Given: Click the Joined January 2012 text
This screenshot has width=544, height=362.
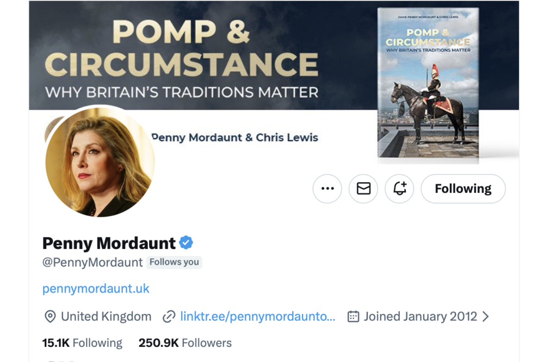Looking at the screenshot, I should [x=421, y=316].
